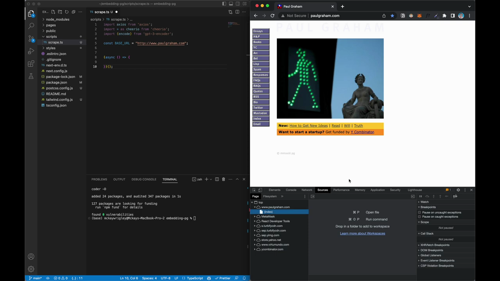The height and width of the screenshot is (281, 500).
Task: Click the Learn more about Workspaces link
Action: click(362, 233)
